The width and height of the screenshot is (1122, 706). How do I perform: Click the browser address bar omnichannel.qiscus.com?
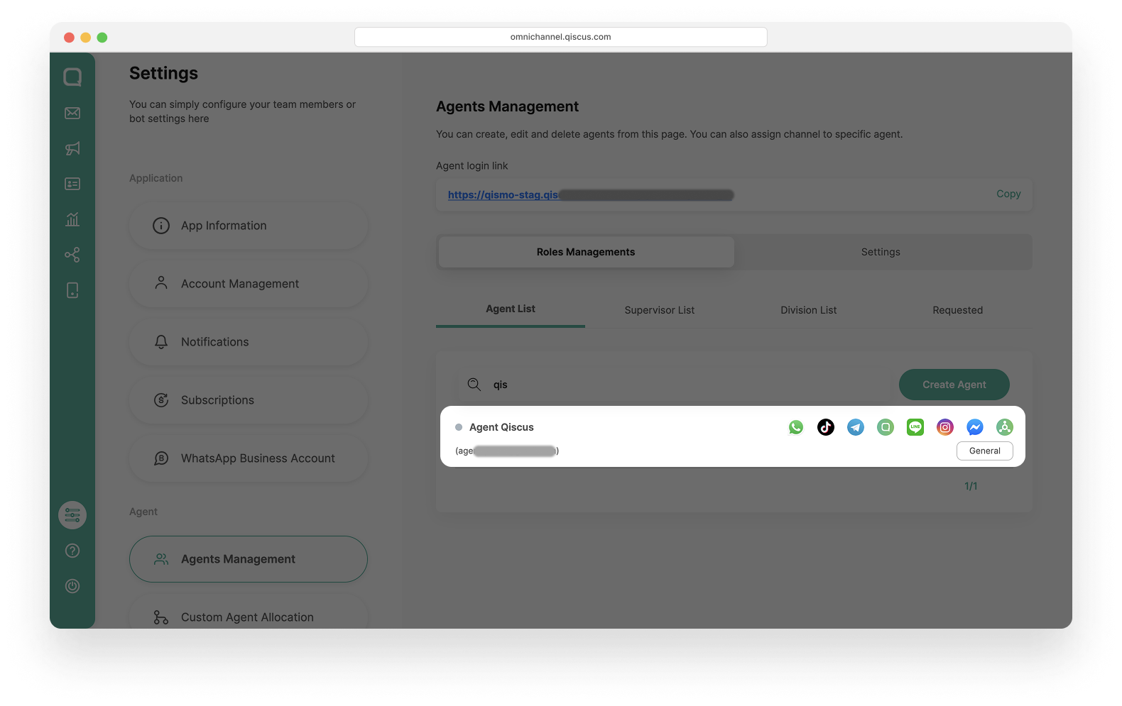[561, 37]
